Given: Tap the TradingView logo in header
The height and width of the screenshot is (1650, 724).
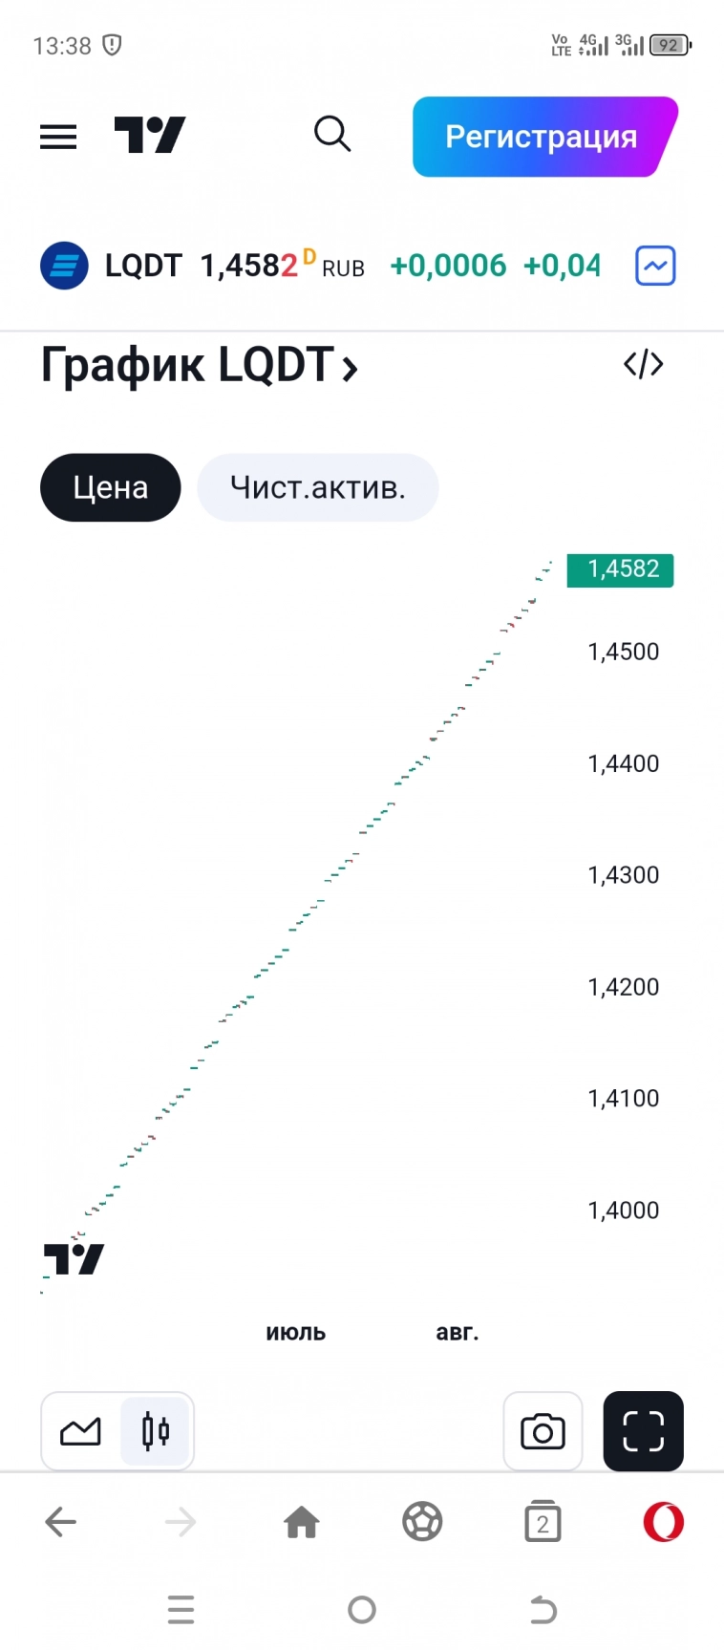Looking at the screenshot, I should (x=150, y=136).
